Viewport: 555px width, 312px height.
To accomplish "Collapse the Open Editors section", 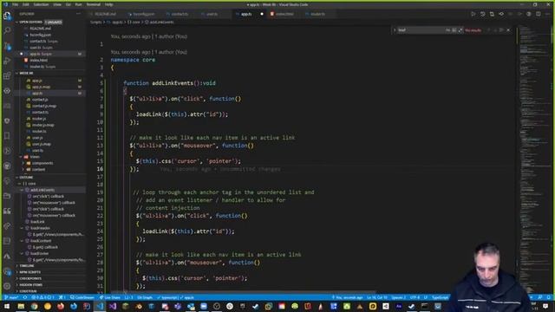I will [x=50, y=22].
